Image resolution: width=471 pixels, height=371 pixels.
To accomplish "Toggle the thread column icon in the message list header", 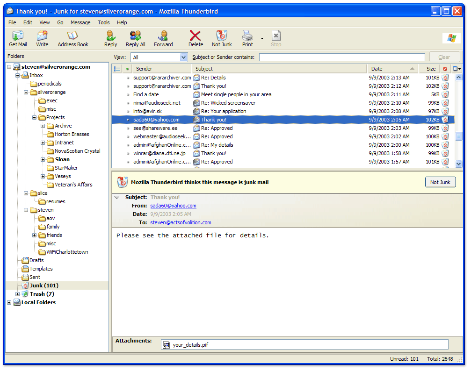I will click(117, 69).
